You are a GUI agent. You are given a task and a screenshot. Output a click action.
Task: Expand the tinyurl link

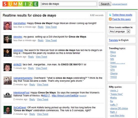coord(83,96)
